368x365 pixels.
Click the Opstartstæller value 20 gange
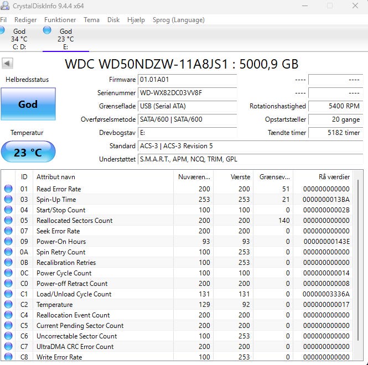335,119
